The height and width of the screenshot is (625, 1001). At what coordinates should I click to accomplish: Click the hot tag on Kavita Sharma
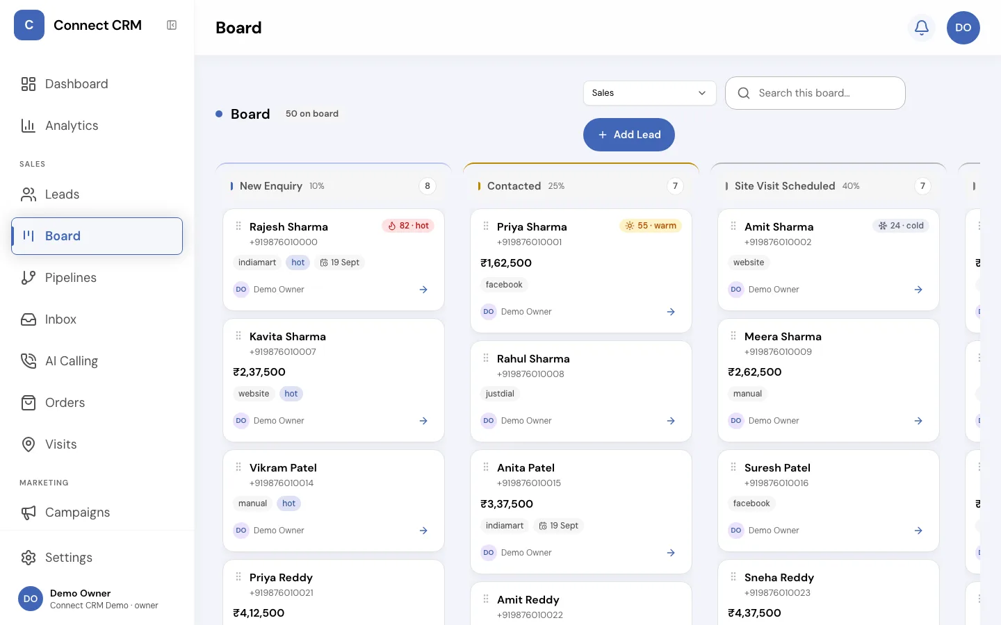click(291, 394)
